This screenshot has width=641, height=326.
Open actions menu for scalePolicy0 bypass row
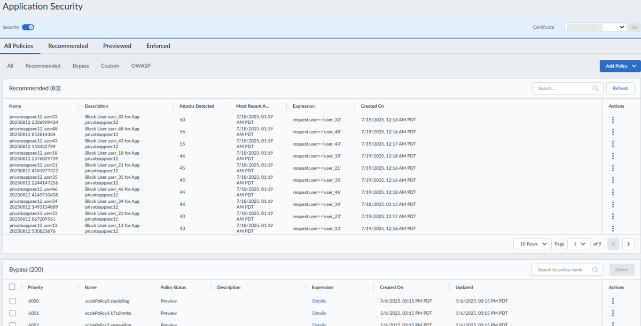[613, 301]
